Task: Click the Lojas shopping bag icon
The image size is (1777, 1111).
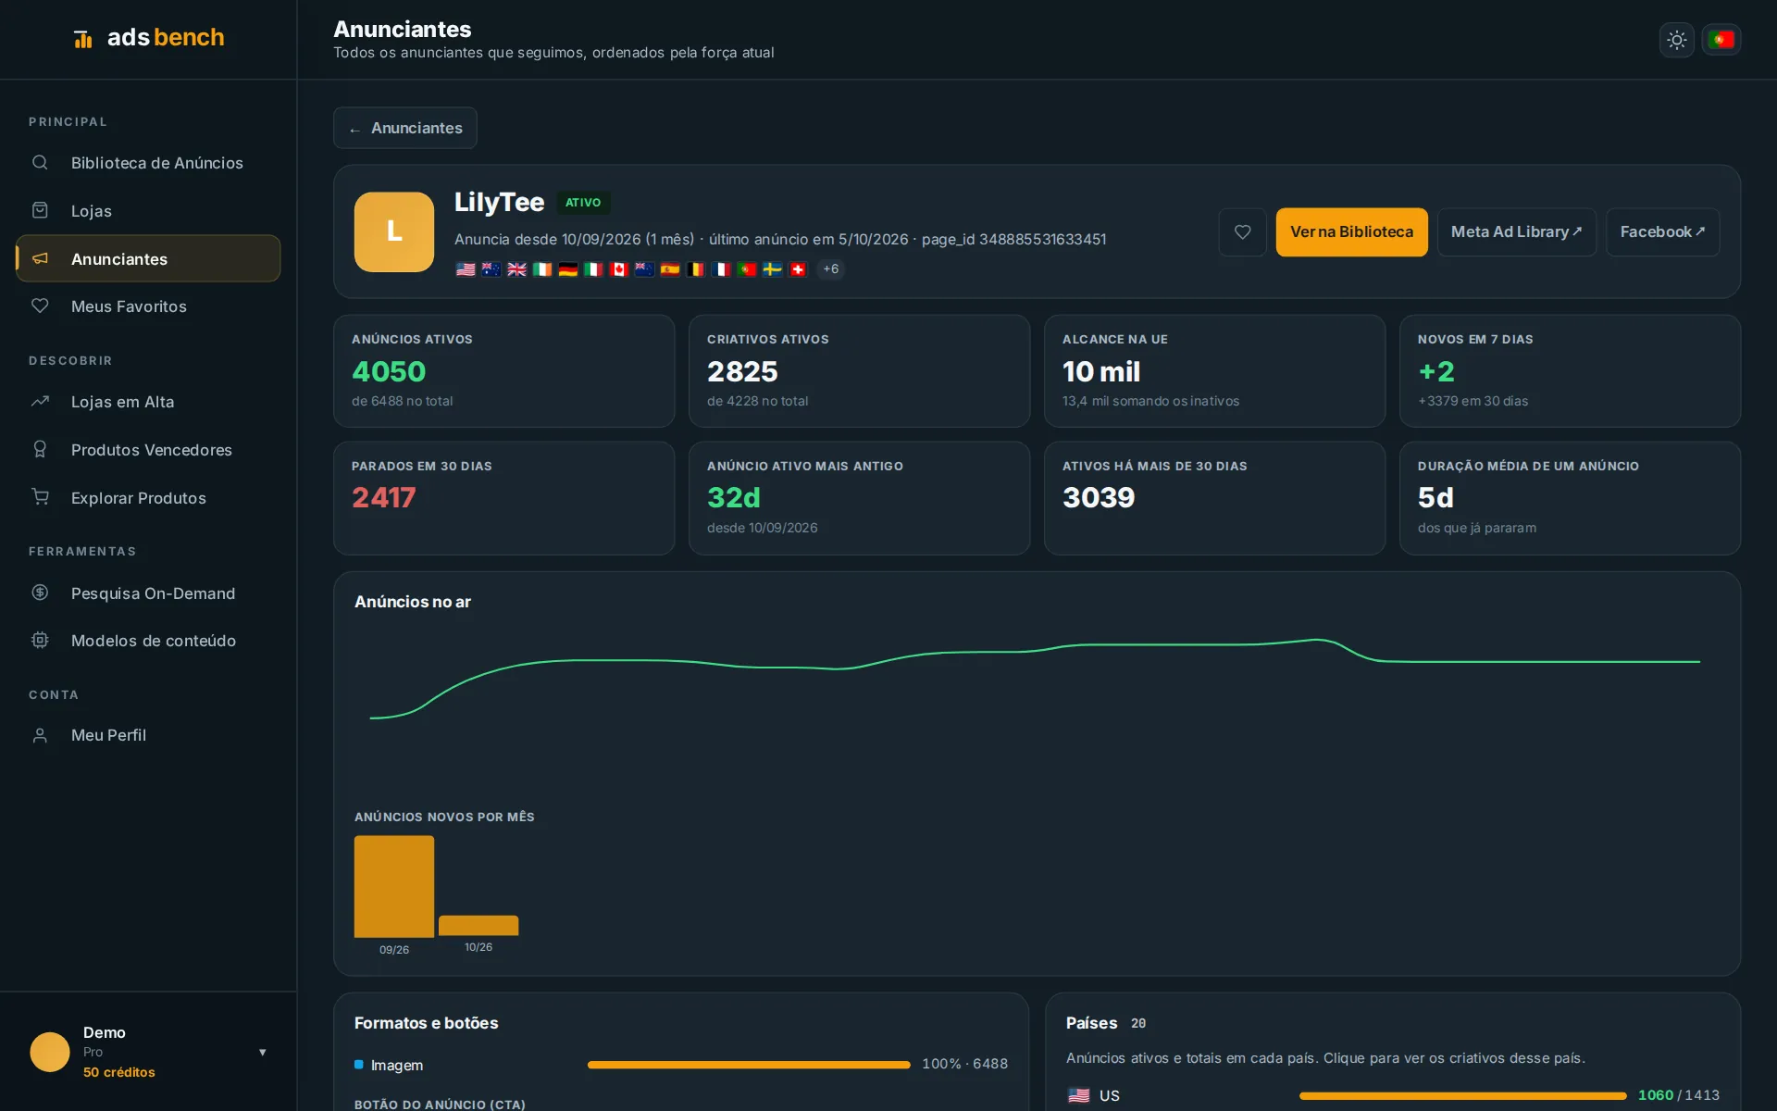Action: point(40,210)
